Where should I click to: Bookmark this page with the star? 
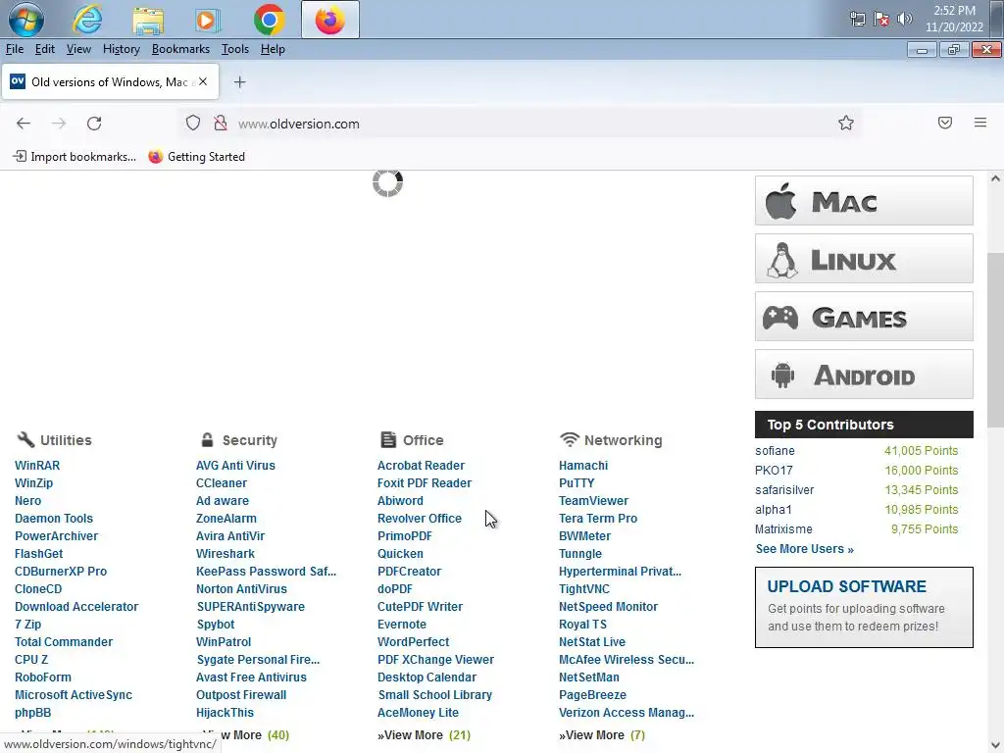(846, 123)
